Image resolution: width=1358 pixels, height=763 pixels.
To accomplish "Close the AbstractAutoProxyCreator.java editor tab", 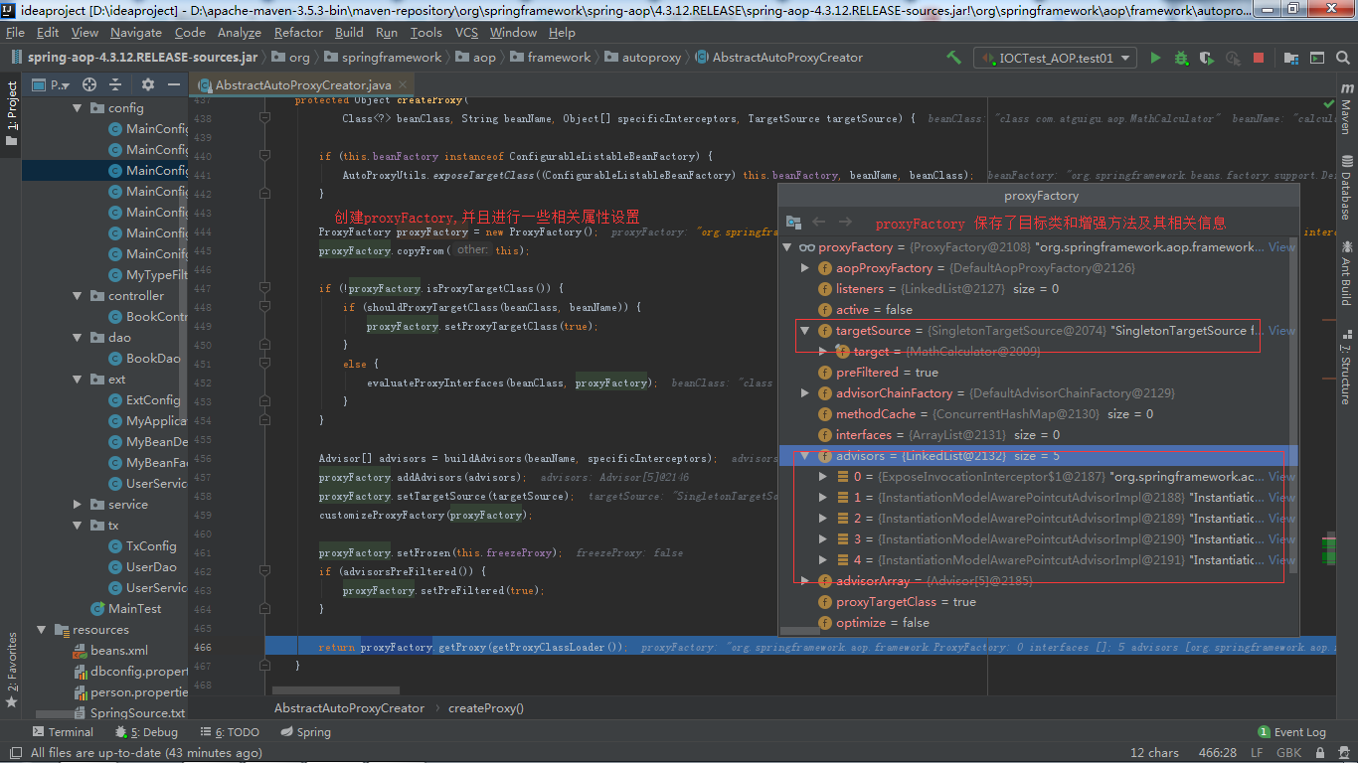I will click(x=401, y=85).
